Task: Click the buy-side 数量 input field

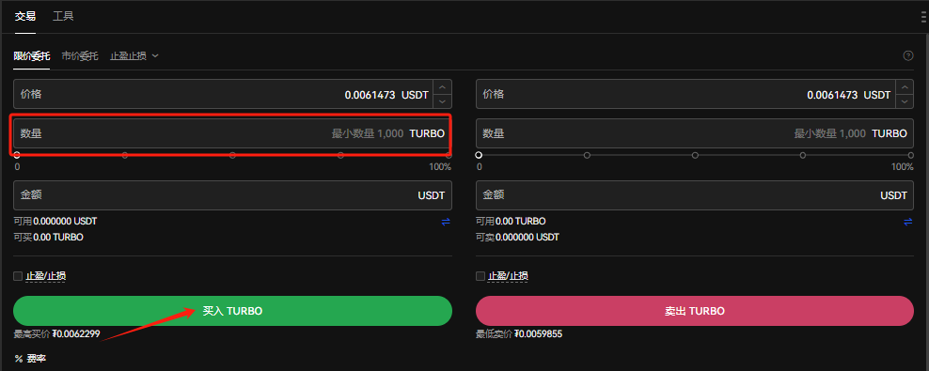Action: click(233, 133)
